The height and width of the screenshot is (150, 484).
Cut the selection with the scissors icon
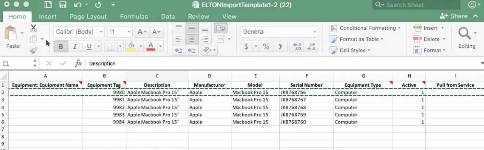coord(34,28)
